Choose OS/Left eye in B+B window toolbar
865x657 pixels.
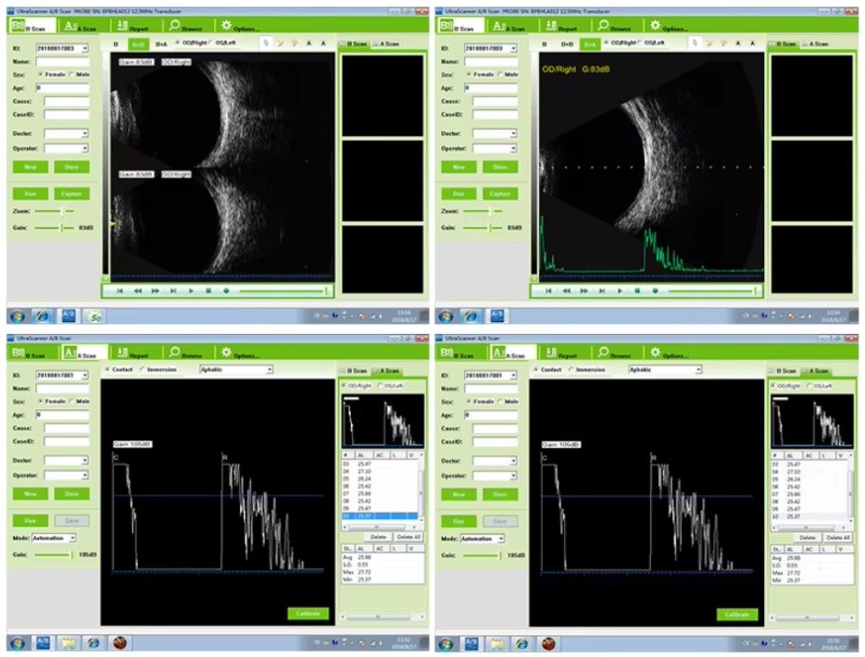[212, 43]
